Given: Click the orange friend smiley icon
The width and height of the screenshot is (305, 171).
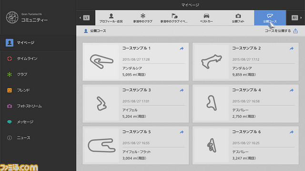Looking at the screenshot, I should point(10,90).
